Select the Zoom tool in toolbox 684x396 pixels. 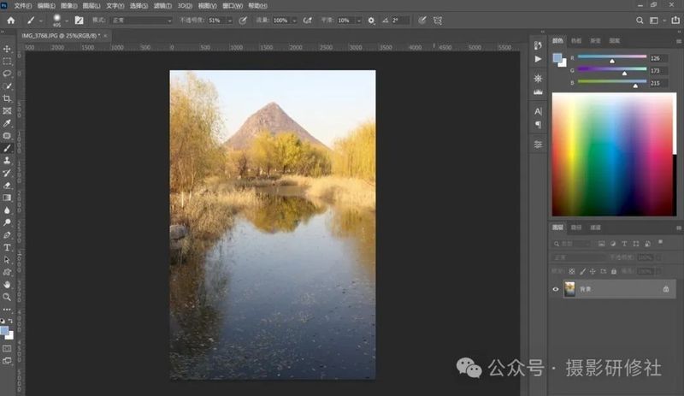pos(7,297)
